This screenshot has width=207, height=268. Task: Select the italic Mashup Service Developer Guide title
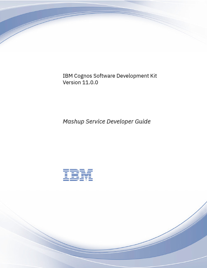pyautogui.click(x=107, y=121)
